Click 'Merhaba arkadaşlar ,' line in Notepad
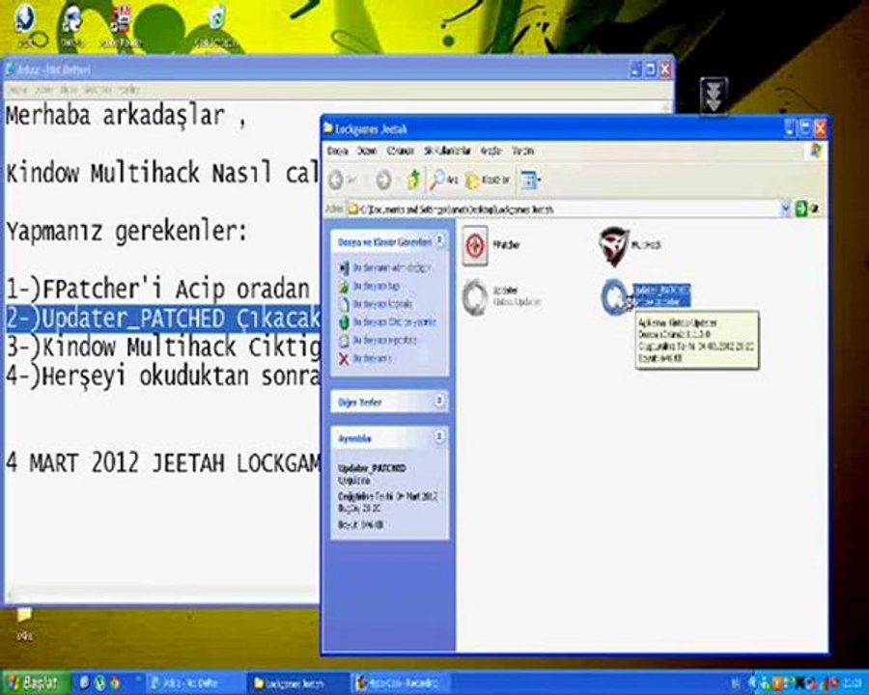Screen dimensions: 869x695 (126, 117)
